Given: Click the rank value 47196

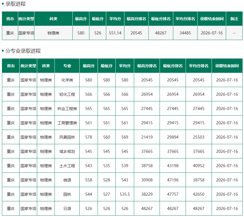Looking at the screenshot, I should [172, 180].
